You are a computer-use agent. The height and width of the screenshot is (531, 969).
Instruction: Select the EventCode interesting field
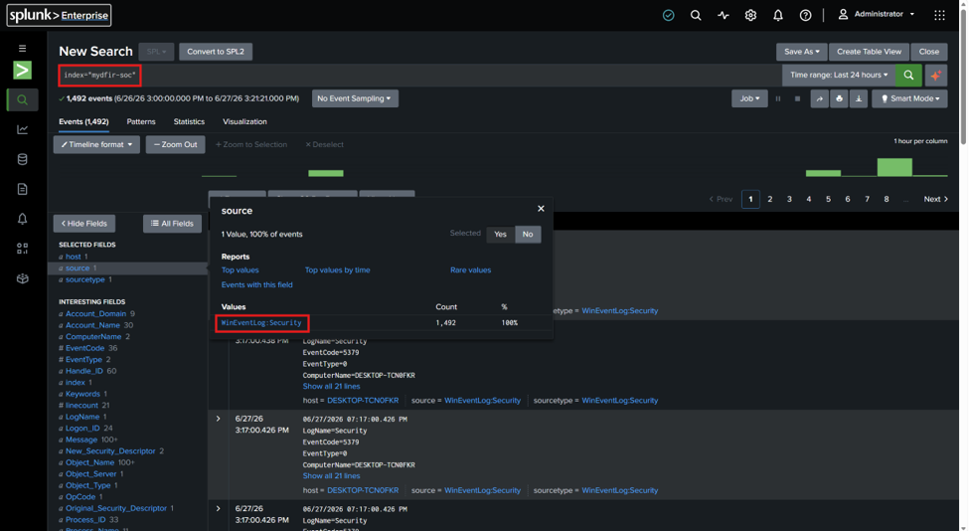(x=85, y=348)
